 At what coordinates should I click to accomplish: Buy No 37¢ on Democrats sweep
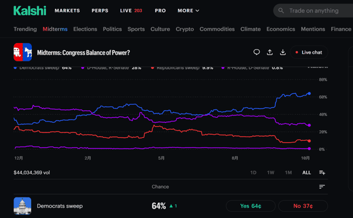coord(303,206)
